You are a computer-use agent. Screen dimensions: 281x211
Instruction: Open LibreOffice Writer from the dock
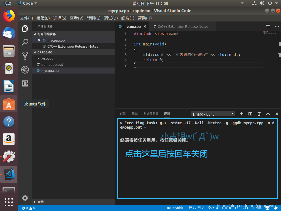[9, 86]
